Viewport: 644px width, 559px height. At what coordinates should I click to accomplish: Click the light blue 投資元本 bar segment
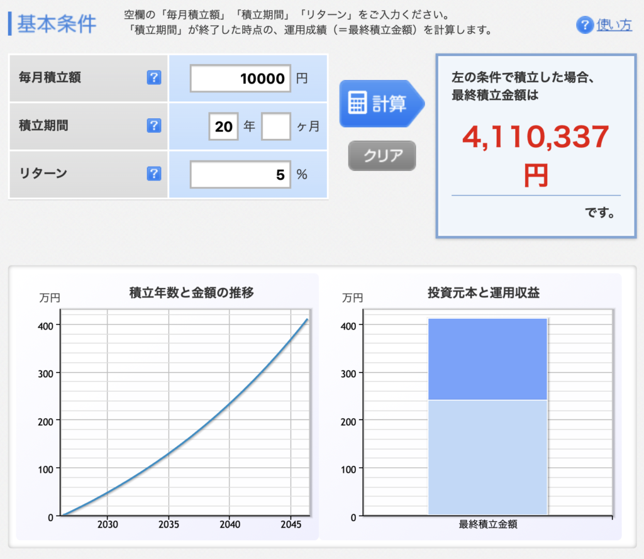pos(487,457)
